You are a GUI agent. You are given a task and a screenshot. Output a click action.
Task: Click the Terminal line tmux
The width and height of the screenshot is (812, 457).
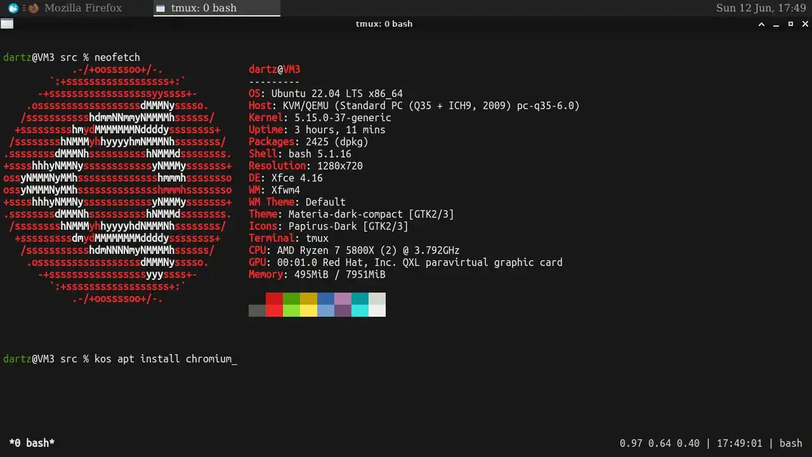289,238
